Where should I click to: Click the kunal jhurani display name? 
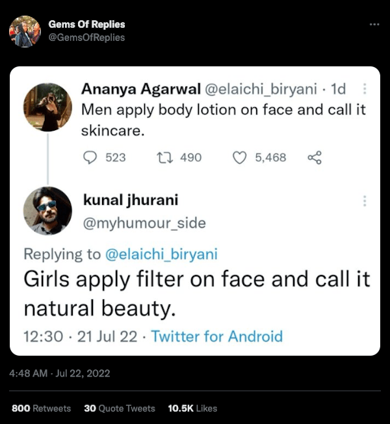[131, 200]
